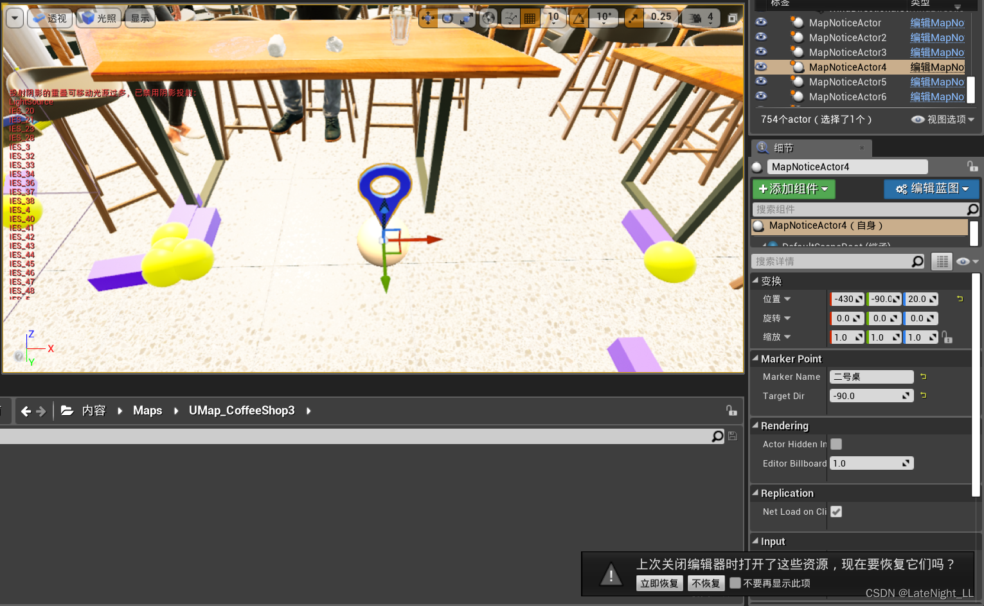
Task: Select the translate gizmo tool
Action: tap(428, 18)
